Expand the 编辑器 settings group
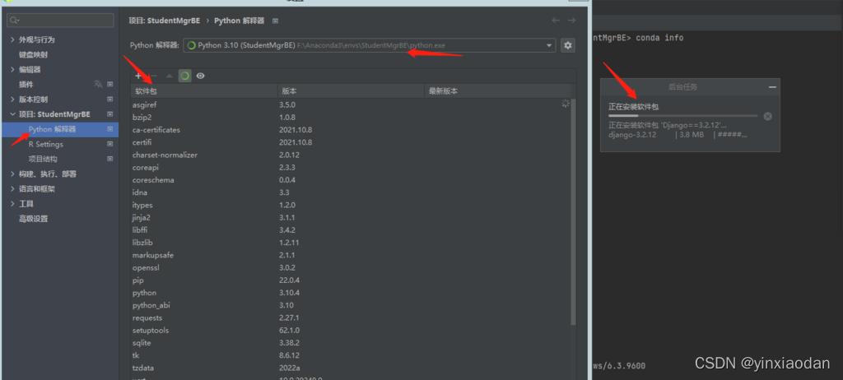This screenshot has width=843, height=380. (12, 70)
